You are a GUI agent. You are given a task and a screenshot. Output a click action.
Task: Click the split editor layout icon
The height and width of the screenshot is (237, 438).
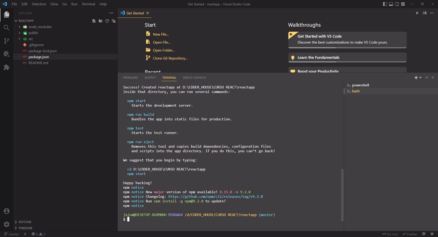point(425,13)
